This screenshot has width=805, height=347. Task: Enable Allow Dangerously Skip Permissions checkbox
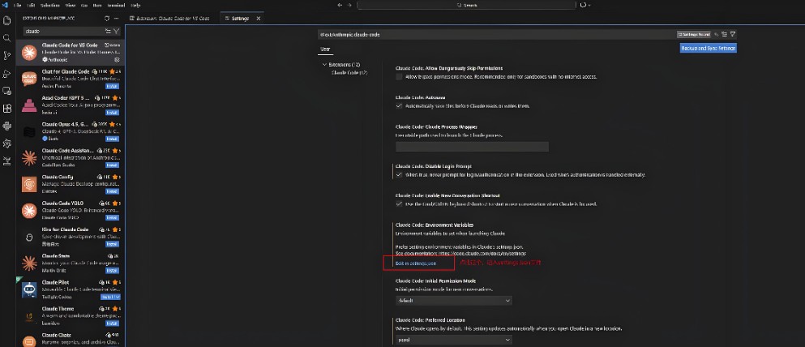pos(399,76)
